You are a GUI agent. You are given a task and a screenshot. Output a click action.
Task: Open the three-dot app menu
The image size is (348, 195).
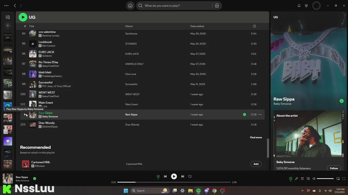pos(6,6)
